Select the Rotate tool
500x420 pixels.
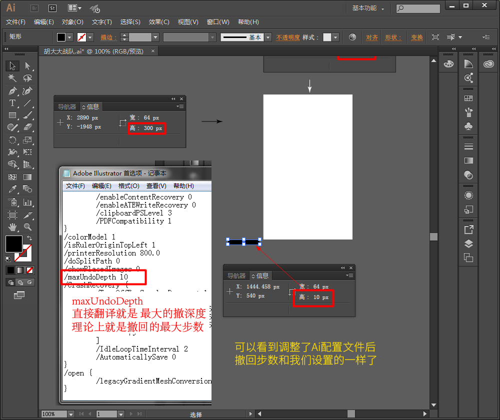[x=12, y=140]
